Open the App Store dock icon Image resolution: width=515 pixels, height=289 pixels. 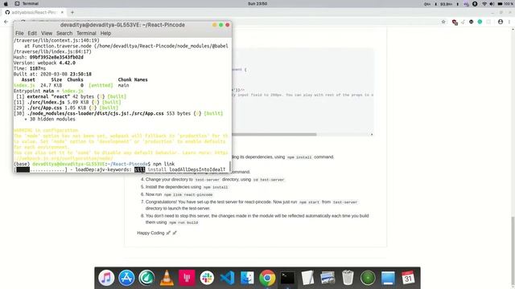pos(126,278)
